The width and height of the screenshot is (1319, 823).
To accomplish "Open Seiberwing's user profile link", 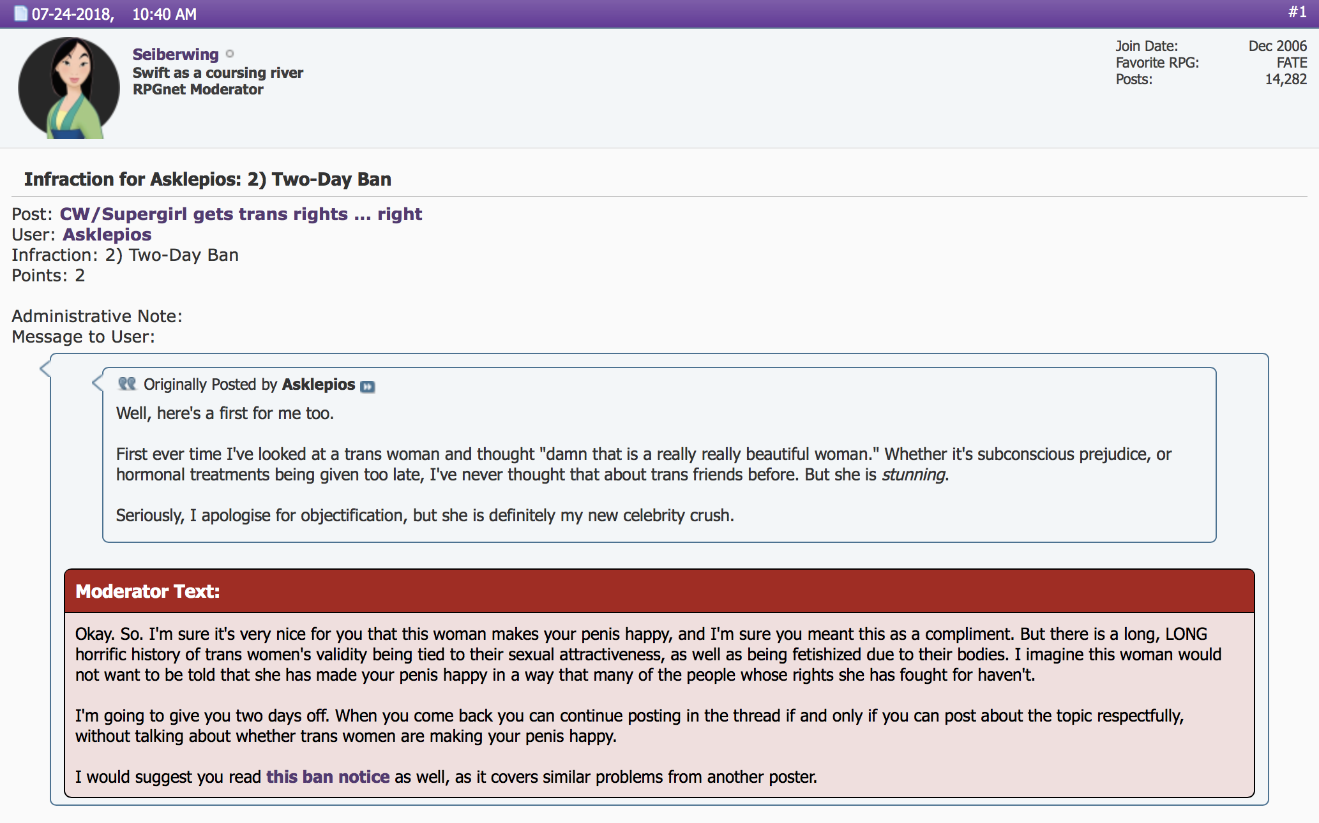I will pos(176,54).
